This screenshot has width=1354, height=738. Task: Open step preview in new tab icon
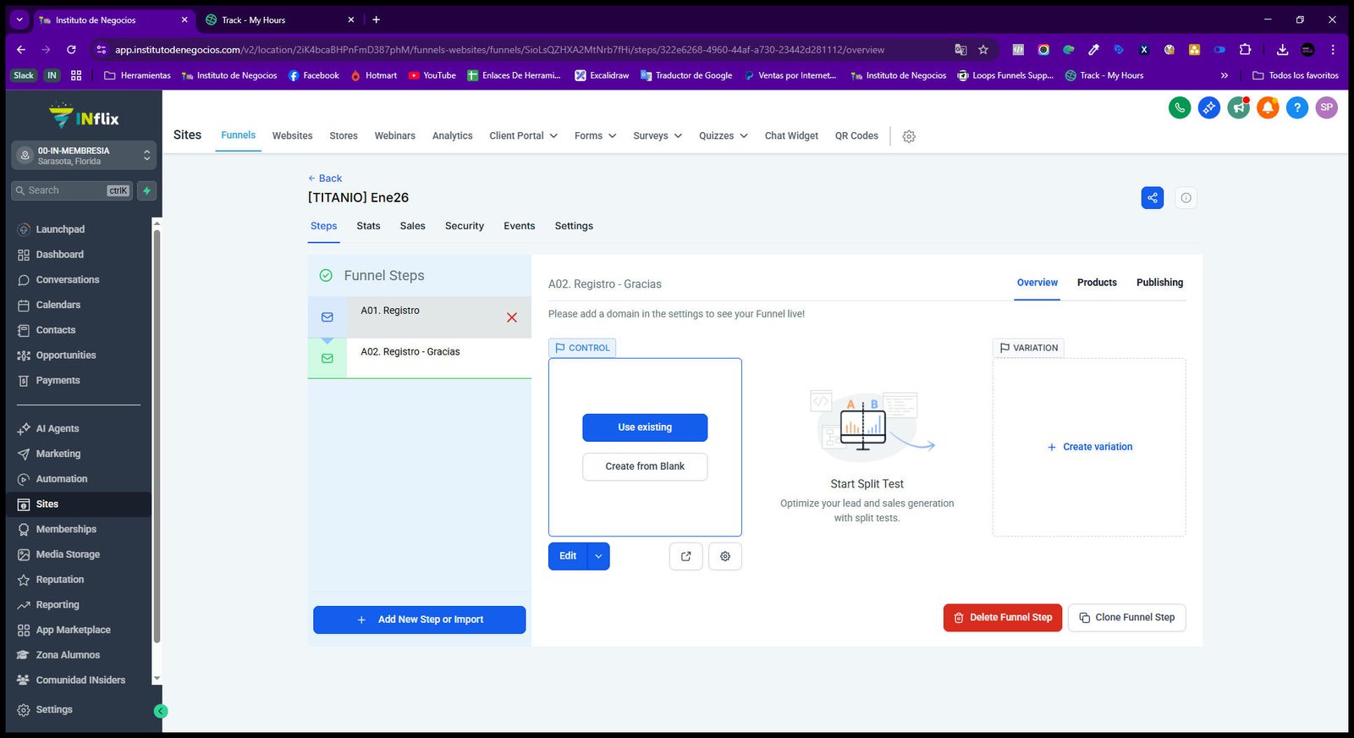[686, 556]
